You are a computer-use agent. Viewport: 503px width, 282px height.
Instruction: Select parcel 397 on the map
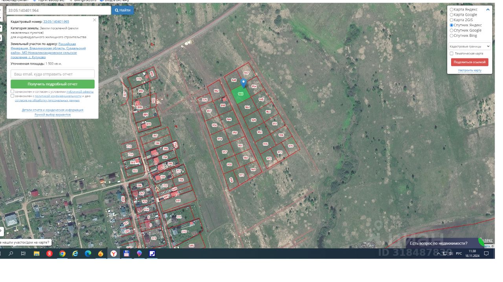[x=155, y=136]
